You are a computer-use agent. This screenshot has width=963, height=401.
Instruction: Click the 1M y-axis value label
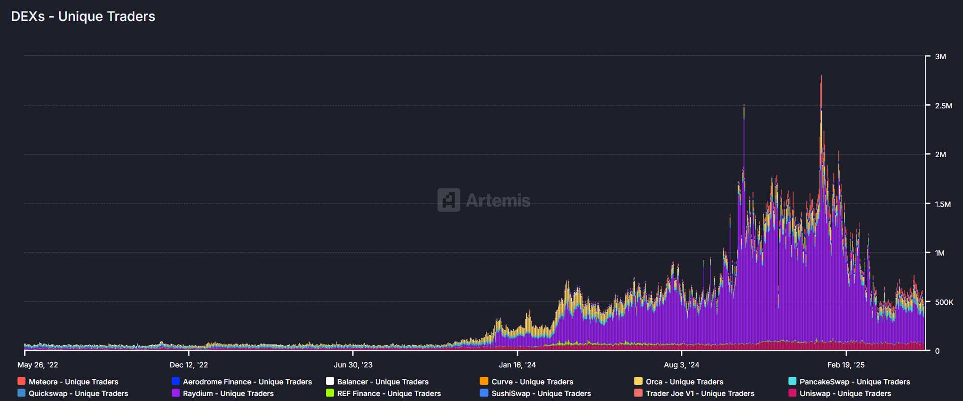tap(940, 253)
